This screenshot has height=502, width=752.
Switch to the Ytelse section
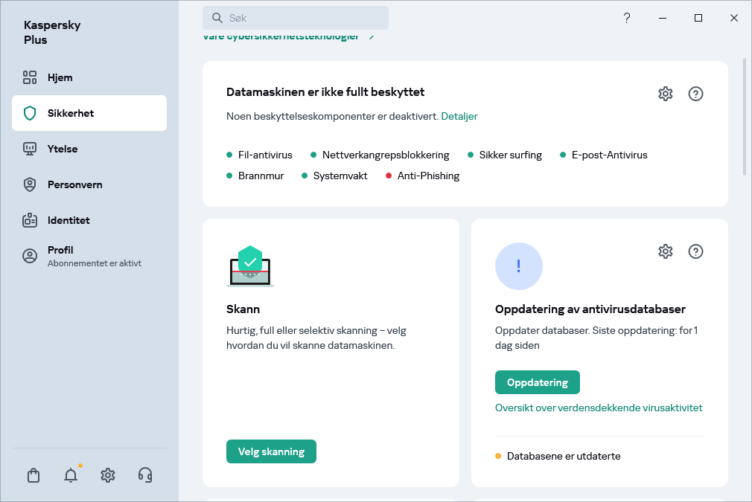63,149
